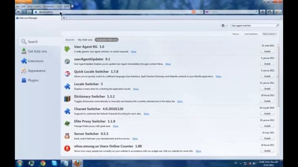This screenshot has height=167, width=298.
Task: Install Server Switcher
Action: (x=267, y=138)
